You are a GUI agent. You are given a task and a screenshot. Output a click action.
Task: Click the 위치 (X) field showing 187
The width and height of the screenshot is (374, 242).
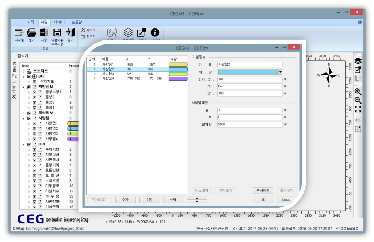pos(250,79)
